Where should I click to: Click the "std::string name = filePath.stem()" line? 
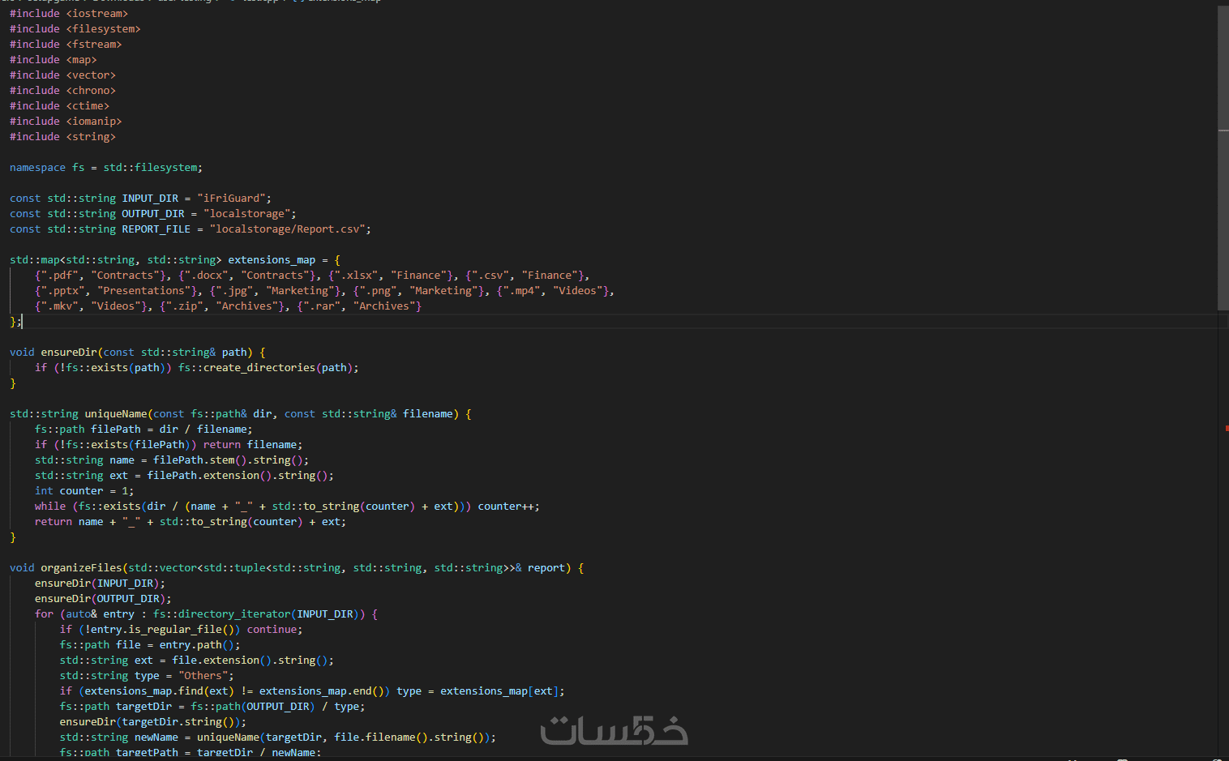[172, 460]
